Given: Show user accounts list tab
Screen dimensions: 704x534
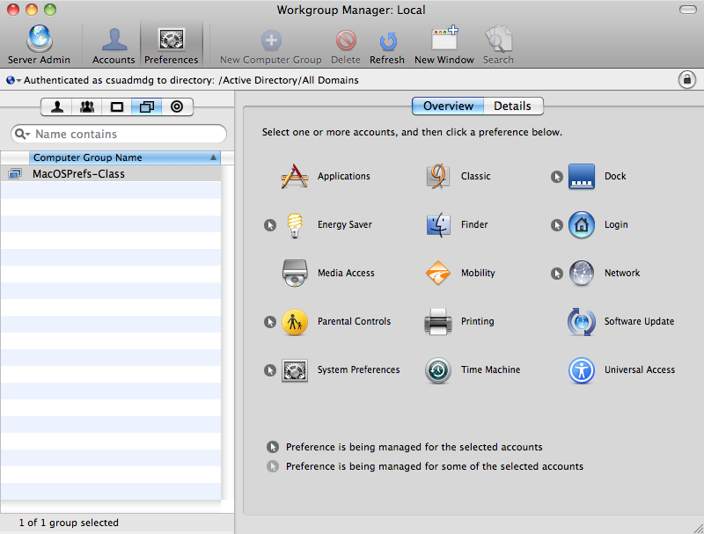Looking at the screenshot, I should pyautogui.click(x=56, y=106).
